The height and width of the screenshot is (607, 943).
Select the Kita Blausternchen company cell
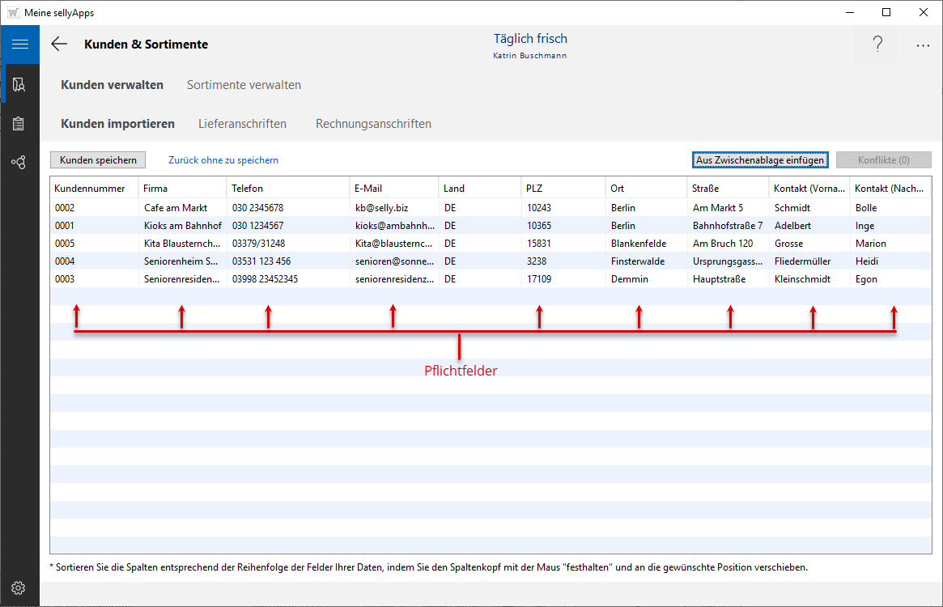pos(181,244)
